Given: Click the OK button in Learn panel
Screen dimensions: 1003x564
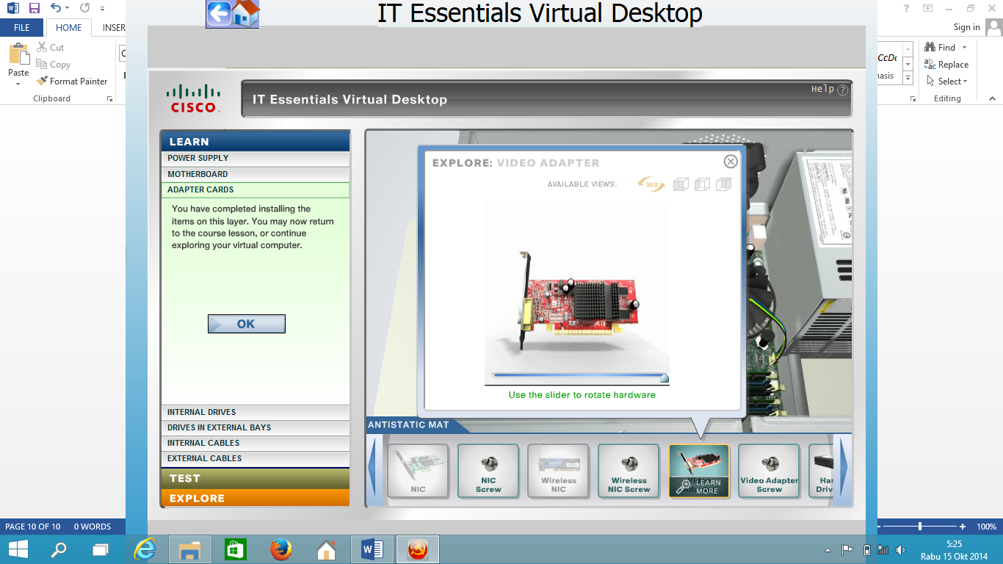Looking at the screenshot, I should [246, 324].
